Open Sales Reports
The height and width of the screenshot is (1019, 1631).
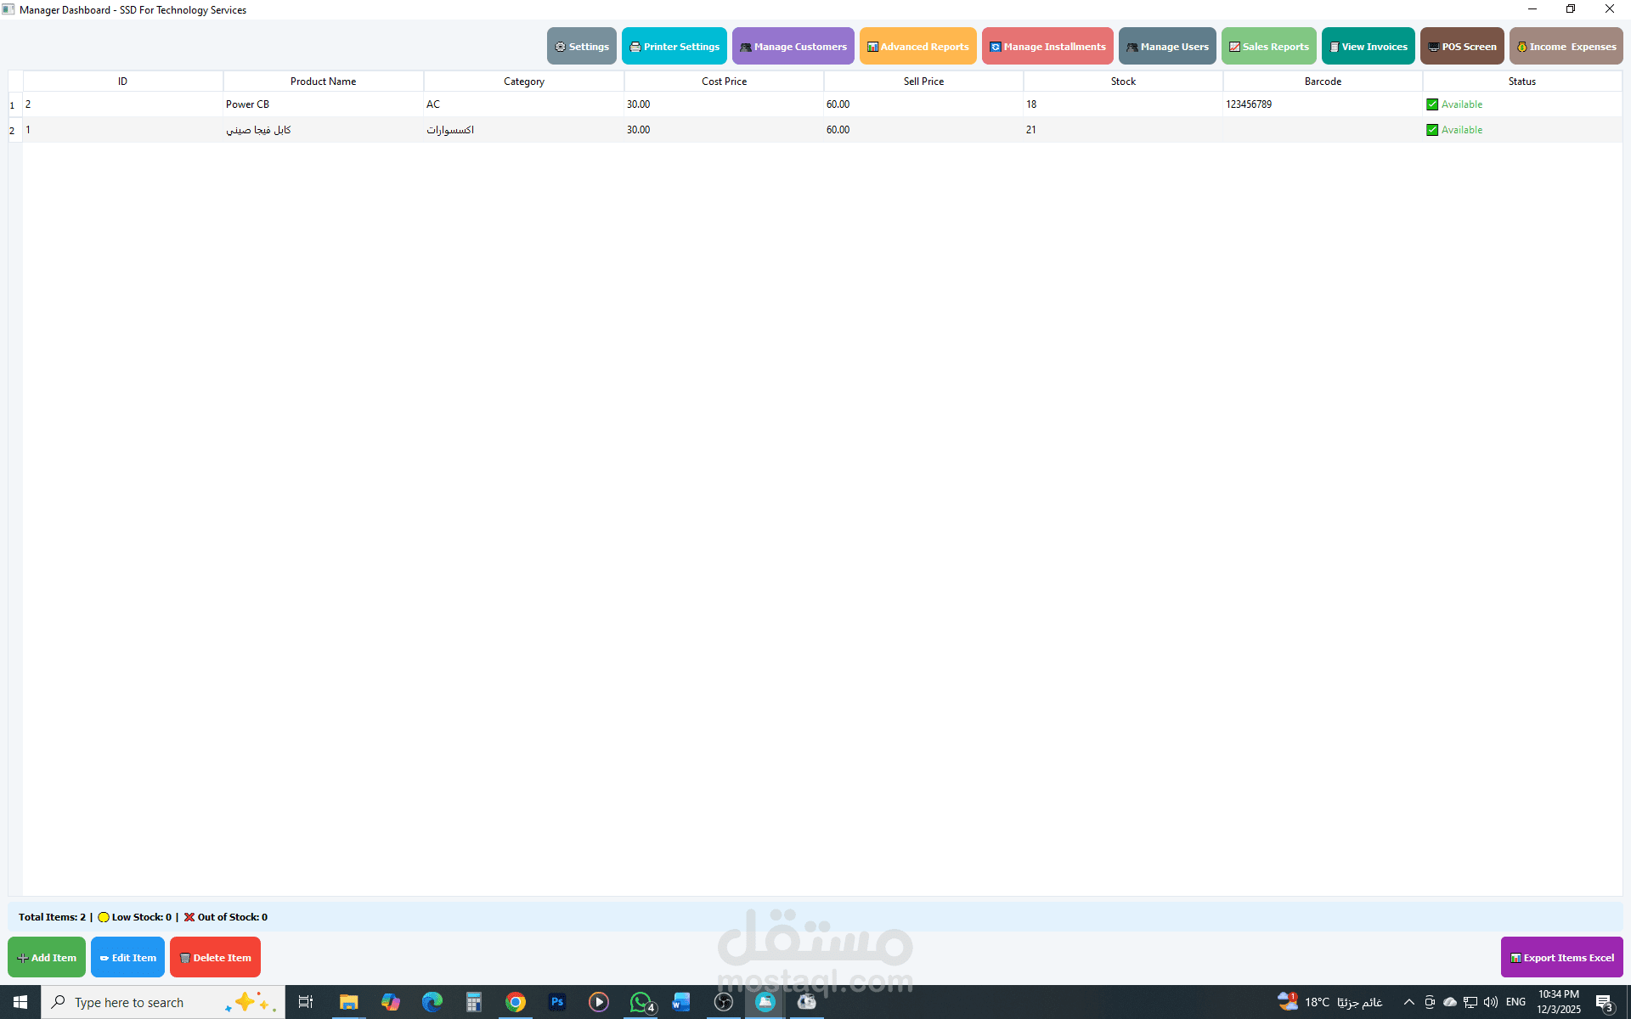pyautogui.click(x=1268, y=47)
